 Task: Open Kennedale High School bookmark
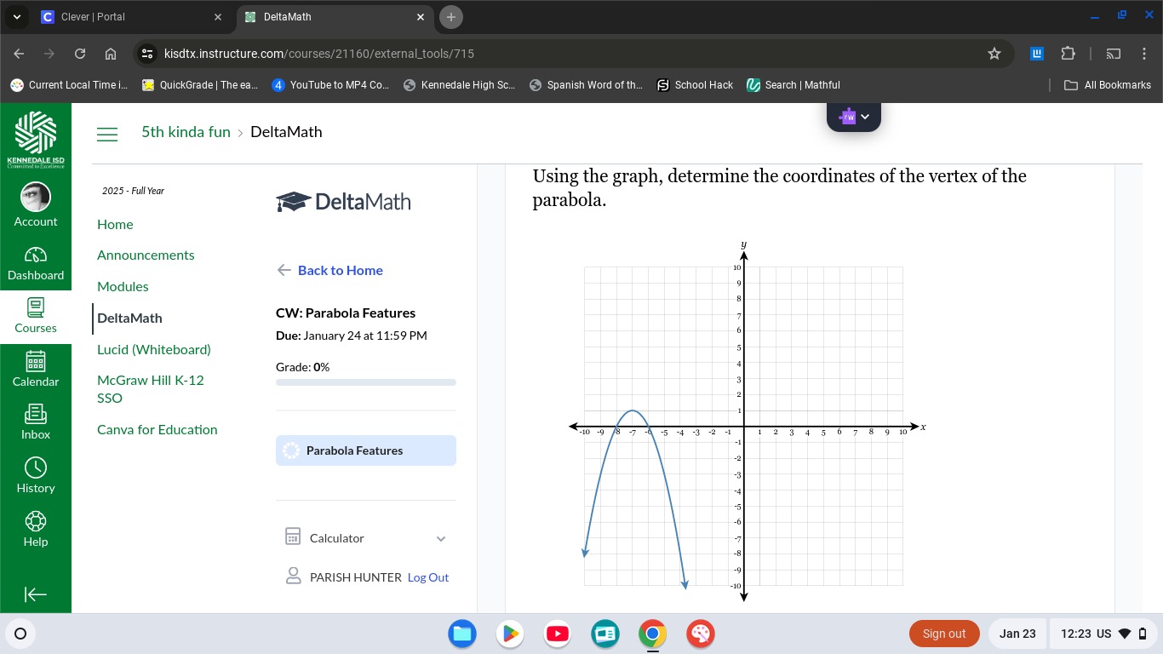pos(460,85)
